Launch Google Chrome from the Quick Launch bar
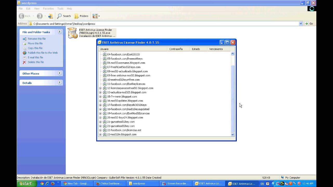This screenshot has width=333, height=187. (x=42, y=183)
